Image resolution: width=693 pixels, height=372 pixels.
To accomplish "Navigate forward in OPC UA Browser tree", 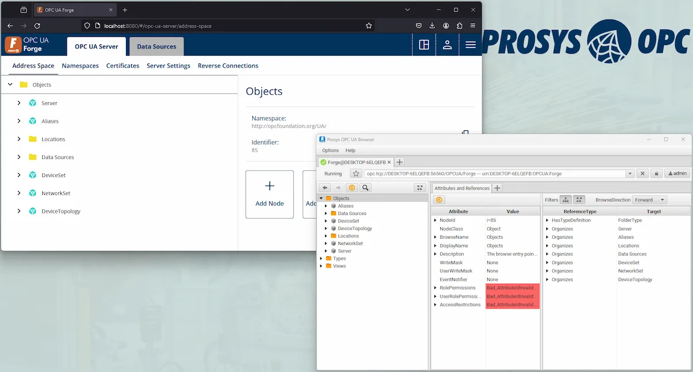I will pyautogui.click(x=338, y=187).
